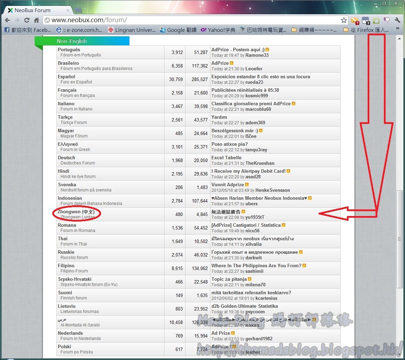
Task: Open the Yahoo!字典 bookmark
Action: pos(218,30)
